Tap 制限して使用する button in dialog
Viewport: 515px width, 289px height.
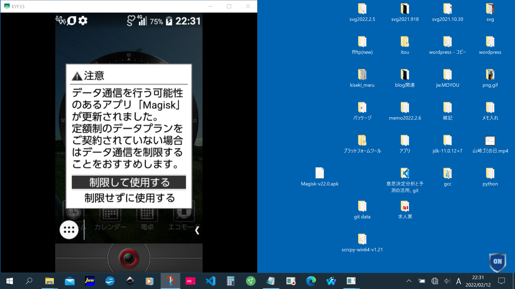click(129, 182)
